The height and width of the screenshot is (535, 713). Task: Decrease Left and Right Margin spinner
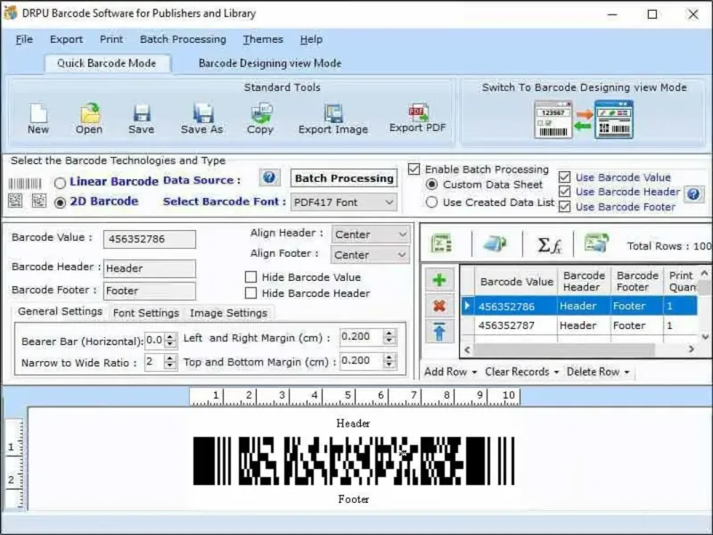(x=389, y=341)
